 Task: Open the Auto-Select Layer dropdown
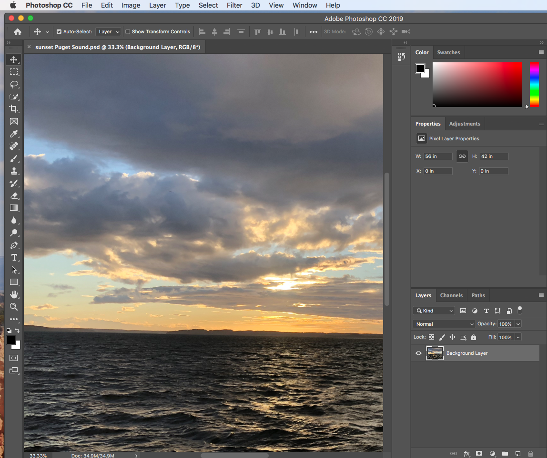[x=109, y=32]
